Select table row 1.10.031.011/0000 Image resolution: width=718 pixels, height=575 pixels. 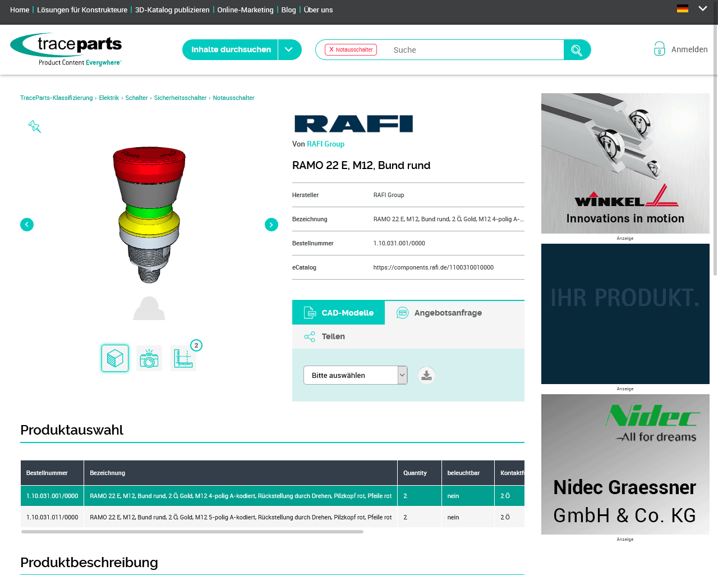(273, 517)
